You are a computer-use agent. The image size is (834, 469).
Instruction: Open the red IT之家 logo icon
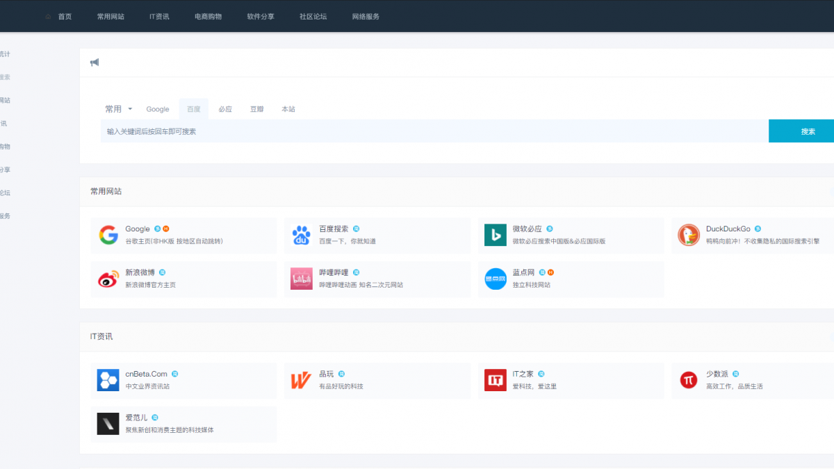pyautogui.click(x=496, y=380)
